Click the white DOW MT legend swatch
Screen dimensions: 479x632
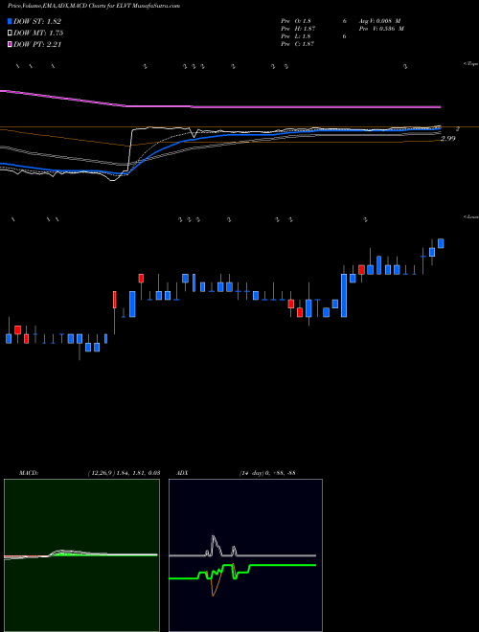click(x=11, y=34)
